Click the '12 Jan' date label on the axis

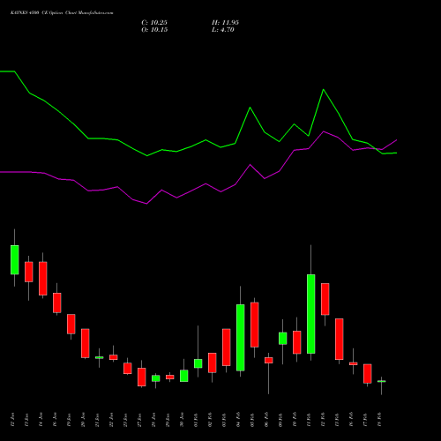click(x=12, y=420)
